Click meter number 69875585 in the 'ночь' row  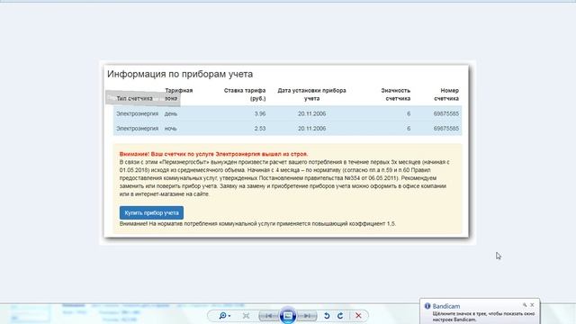click(x=446, y=129)
